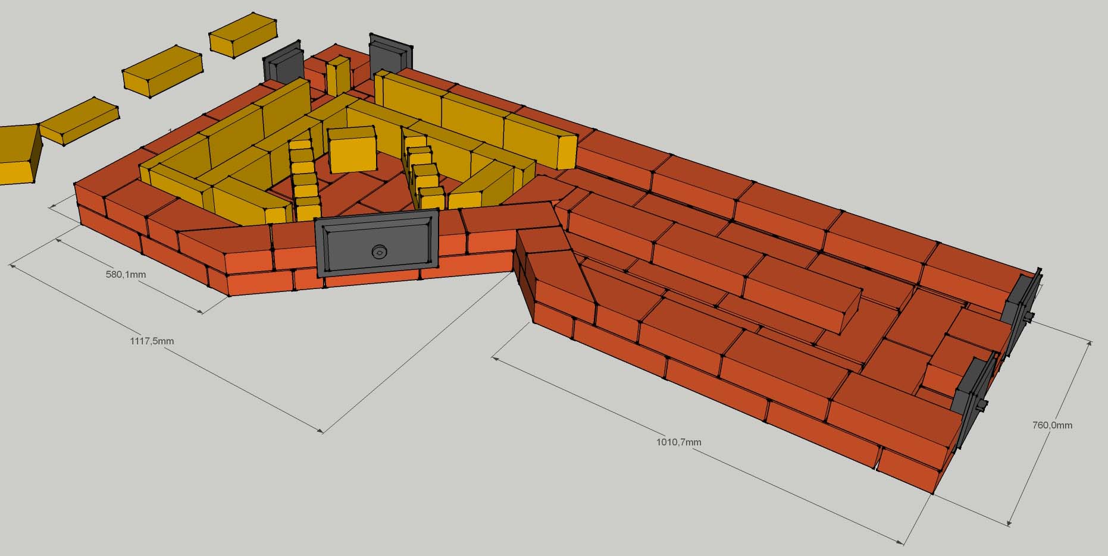Click the lower grey door on right end
Viewport: 1108px width, 556px height.
(x=971, y=386)
